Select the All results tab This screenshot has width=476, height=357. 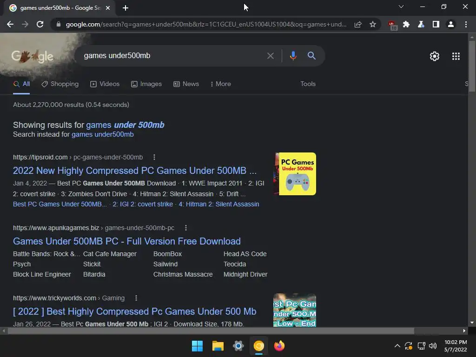[21, 84]
